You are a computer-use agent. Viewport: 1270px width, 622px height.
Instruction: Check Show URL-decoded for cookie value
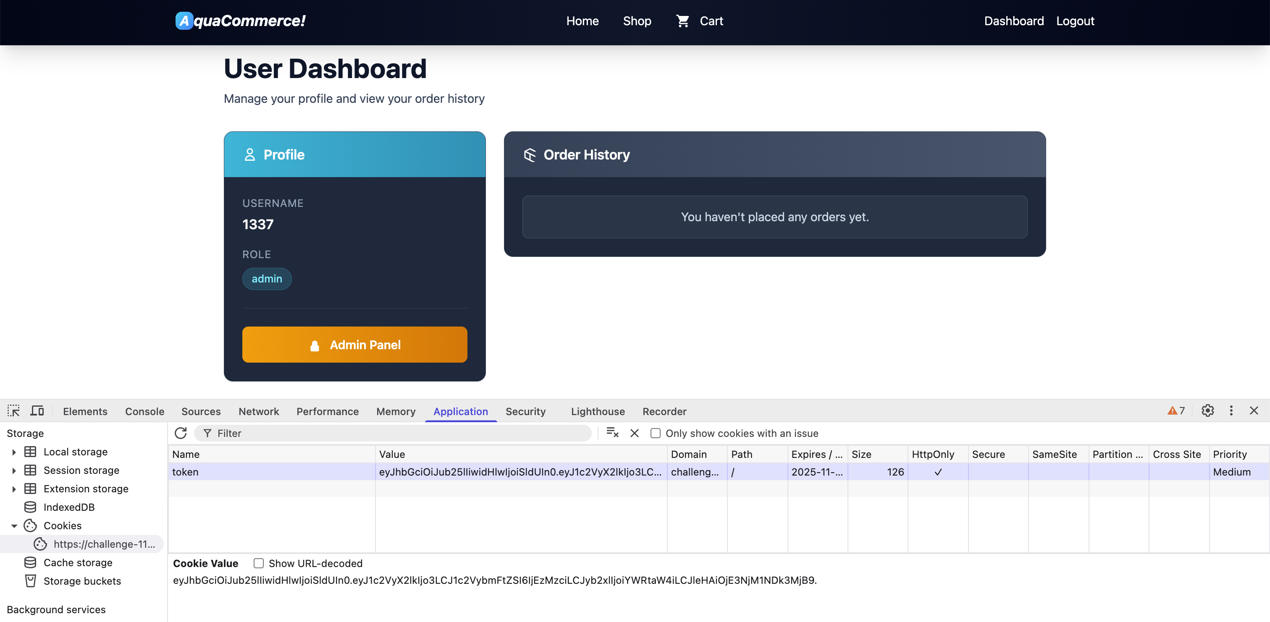pos(258,563)
